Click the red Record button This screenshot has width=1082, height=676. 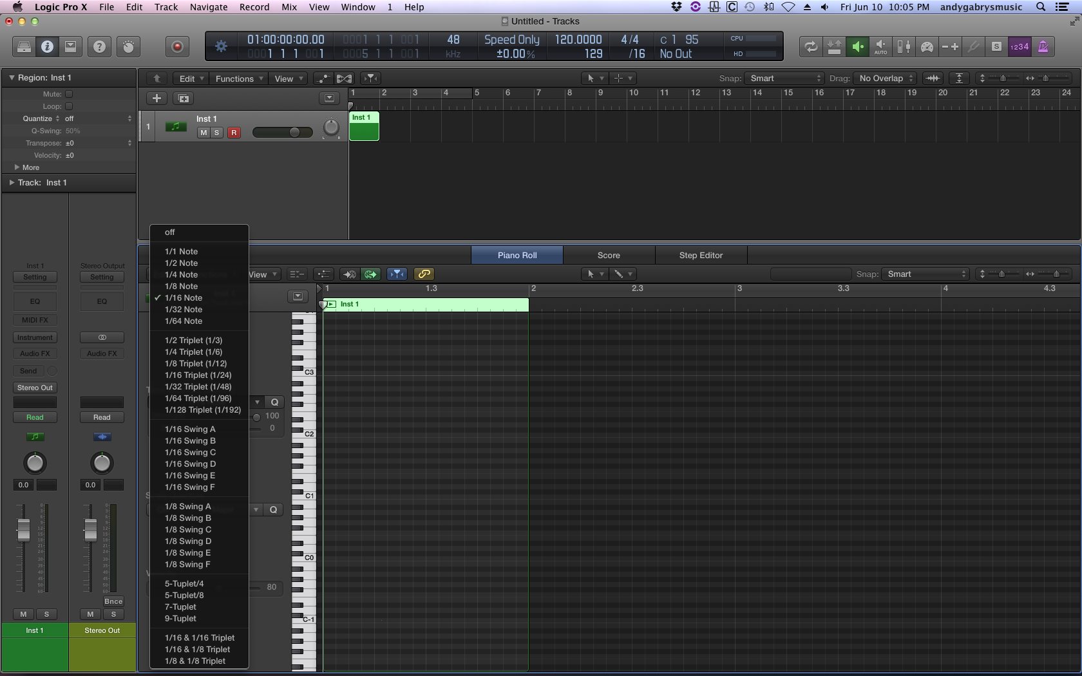pos(178,46)
